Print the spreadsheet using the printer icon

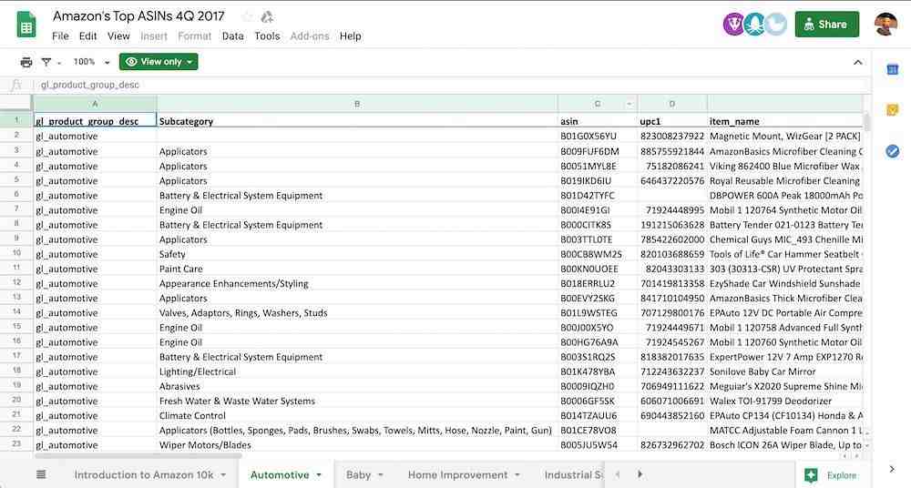pos(26,62)
